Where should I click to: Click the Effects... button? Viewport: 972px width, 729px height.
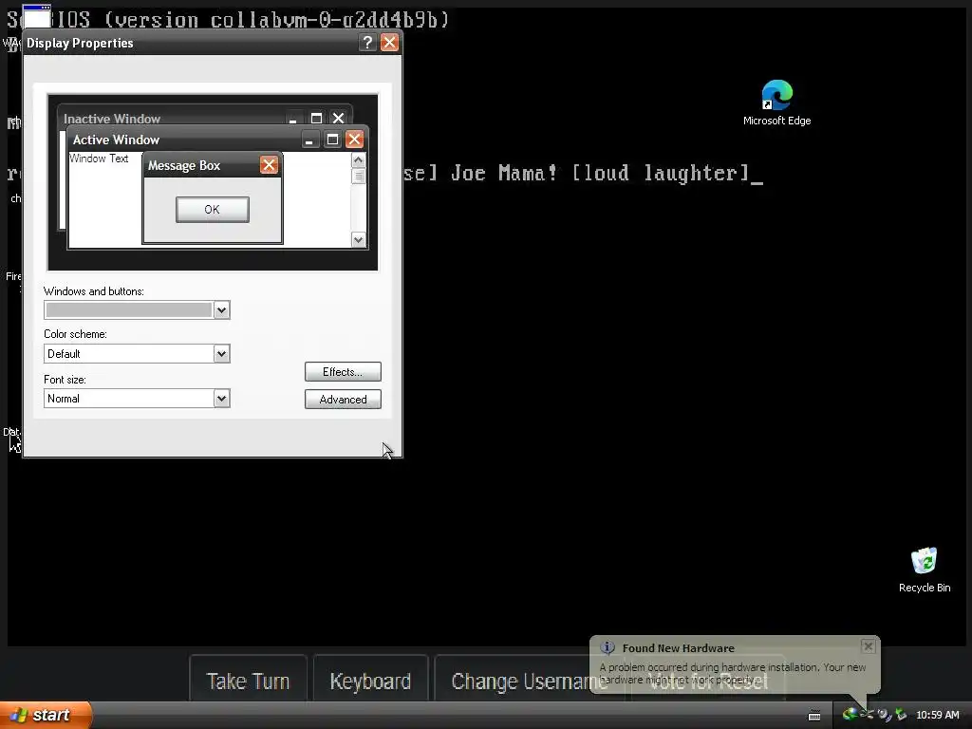tap(343, 372)
